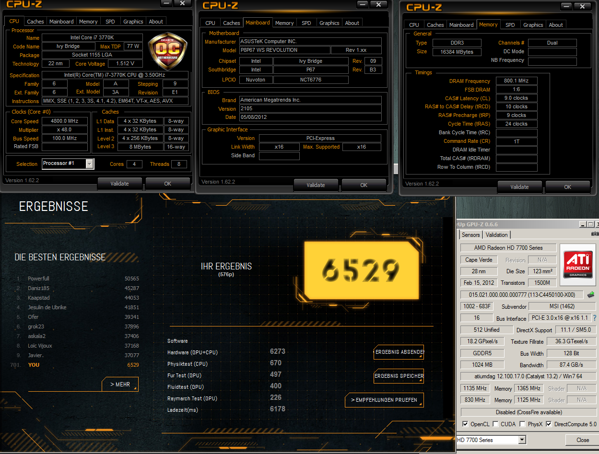
Task: Click Validate in the Memory CPU-Z window
Action: click(x=520, y=187)
